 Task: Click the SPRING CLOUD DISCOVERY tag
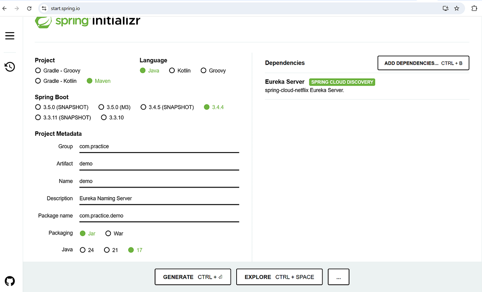pos(342,82)
